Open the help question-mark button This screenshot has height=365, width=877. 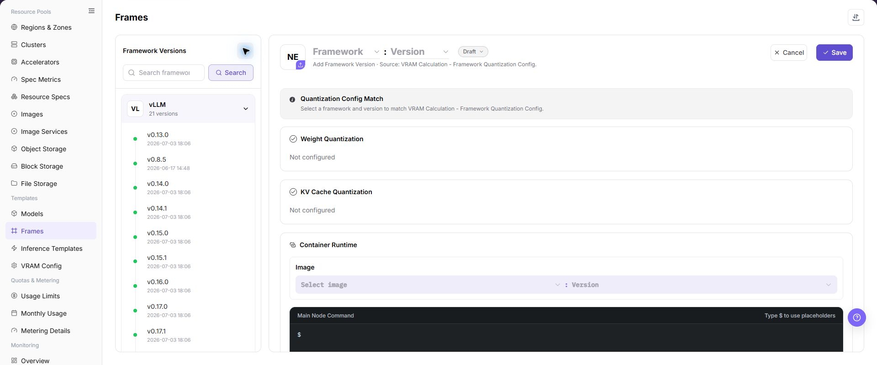pos(856,317)
